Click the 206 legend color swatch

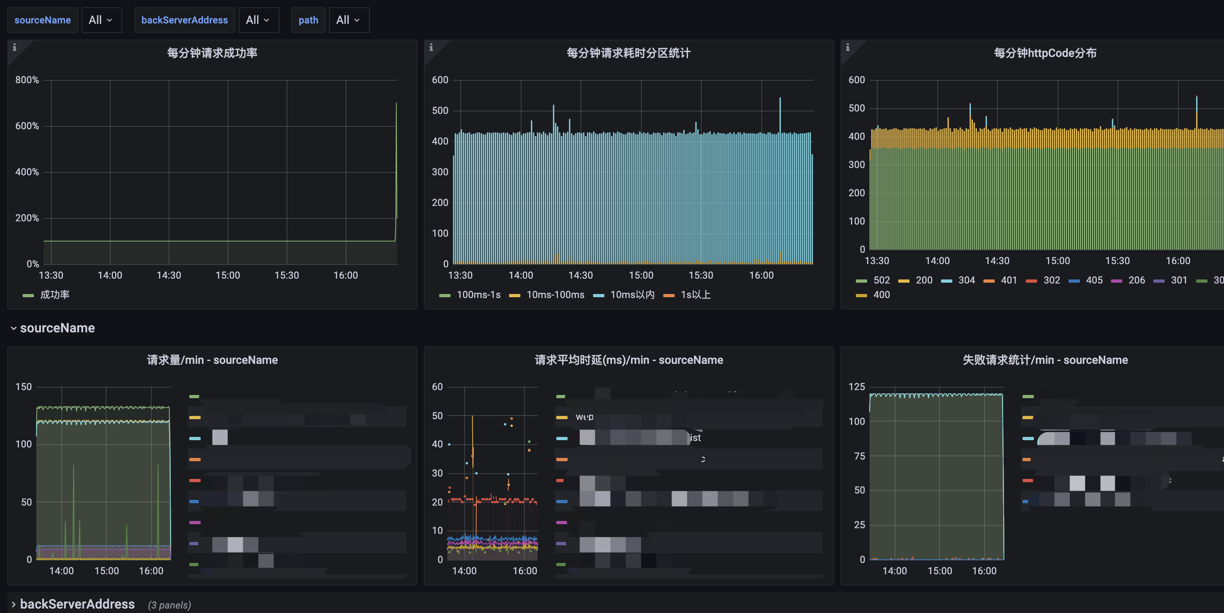click(x=1116, y=281)
